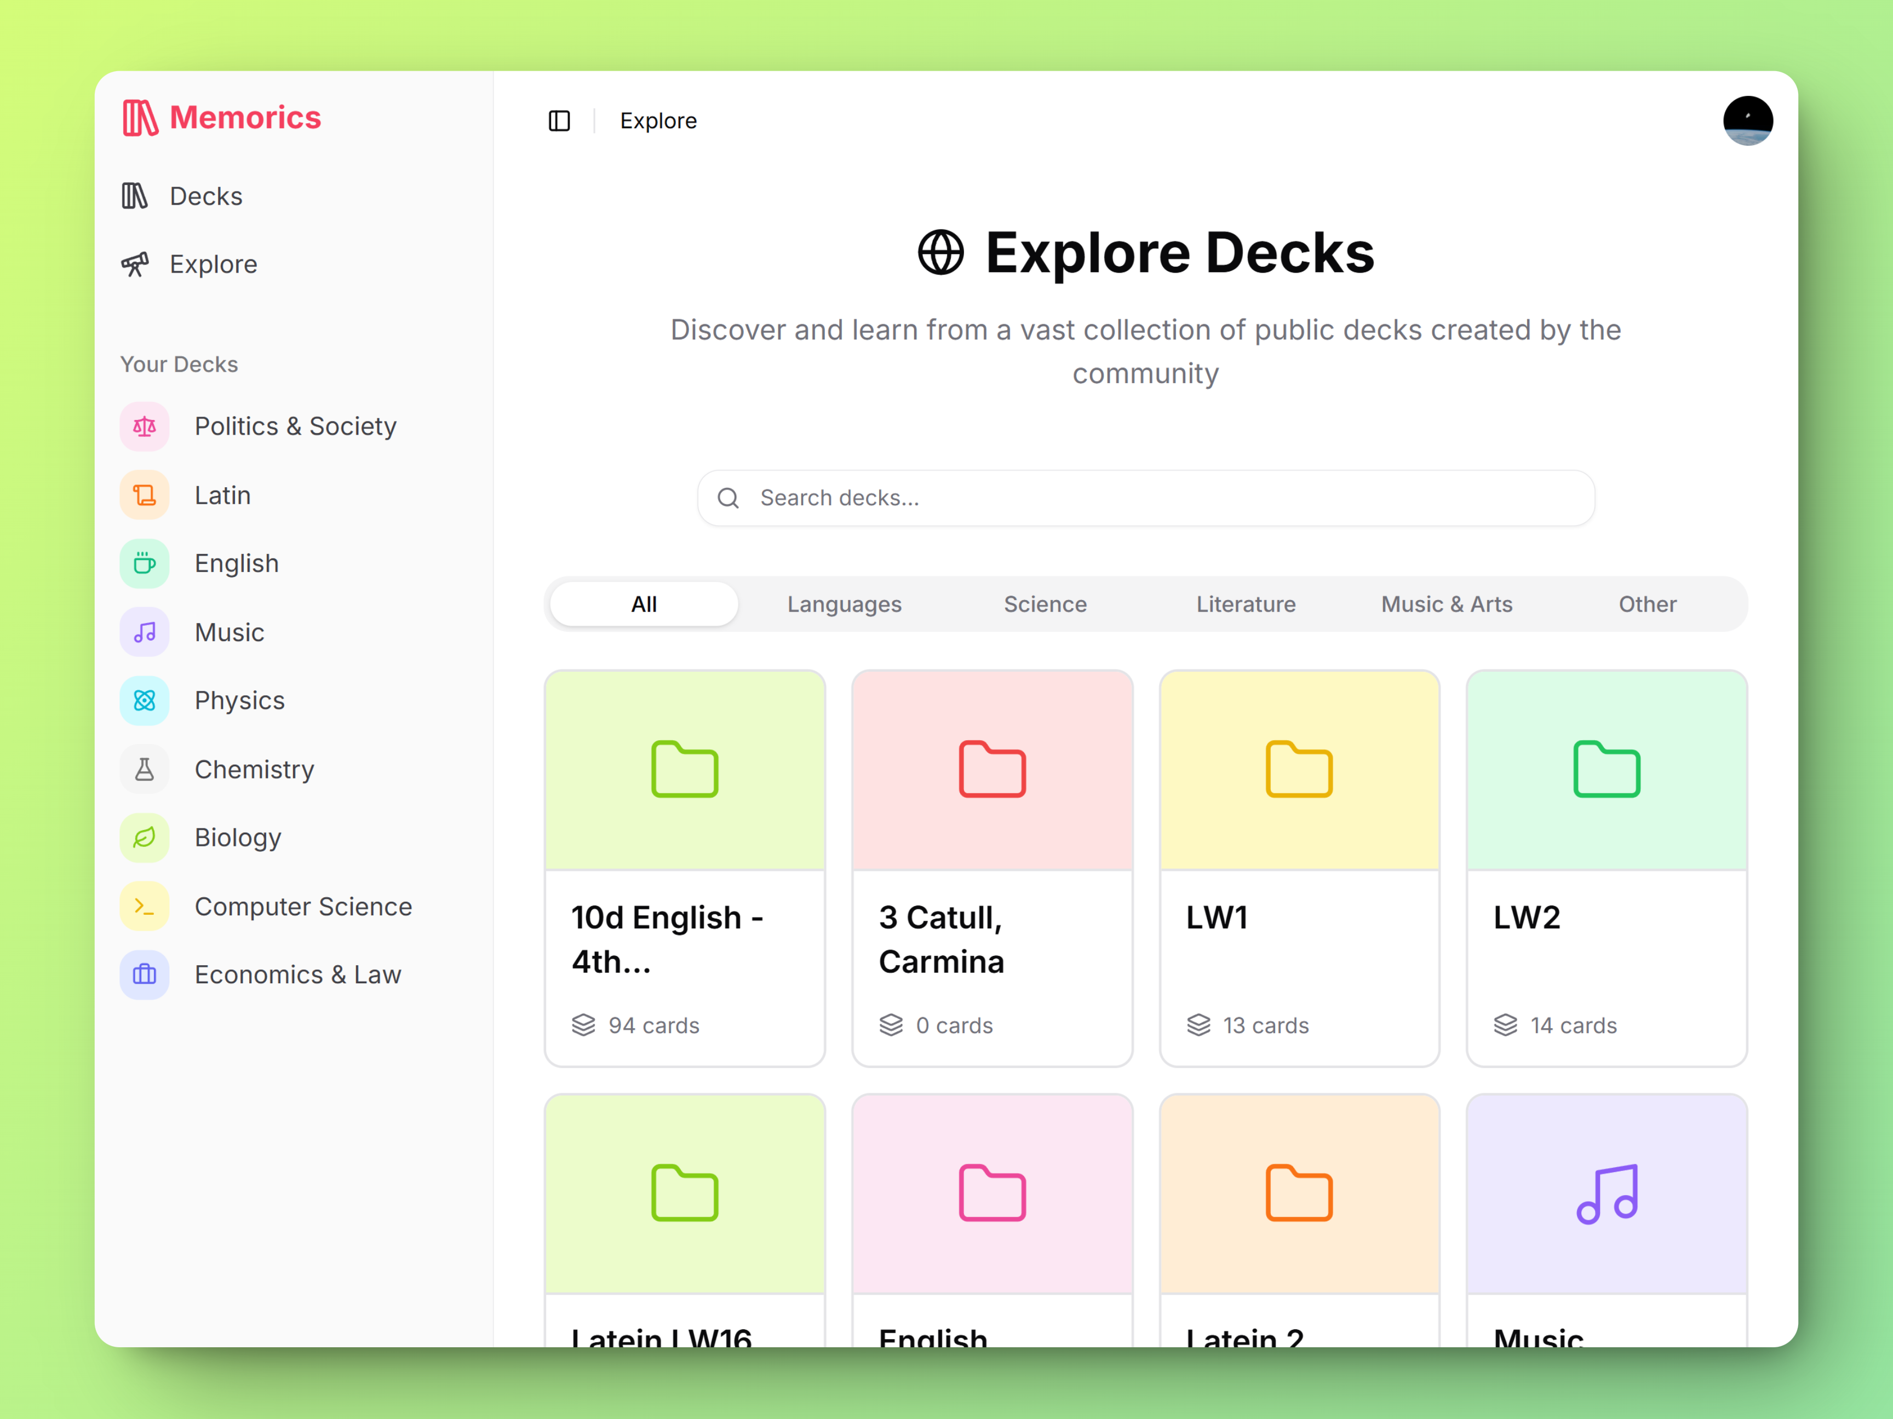Open the Politics & Society deck icon
Viewport: 1893px width, 1419px height.
pos(145,426)
